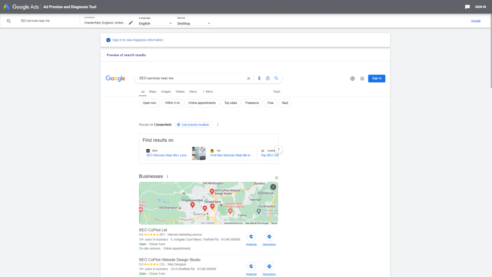Open Google Lens image search icon
Image resolution: width=492 pixels, height=277 pixels.
coord(268,78)
